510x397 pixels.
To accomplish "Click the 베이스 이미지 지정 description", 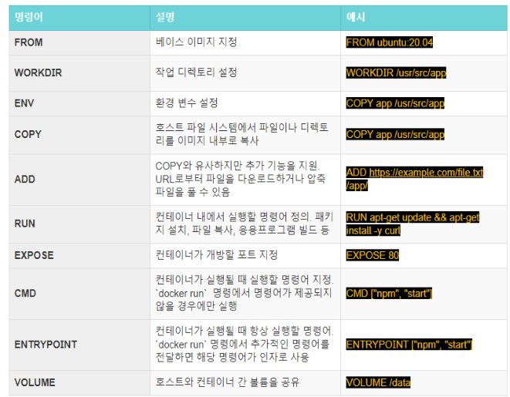I will coord(196,42).
